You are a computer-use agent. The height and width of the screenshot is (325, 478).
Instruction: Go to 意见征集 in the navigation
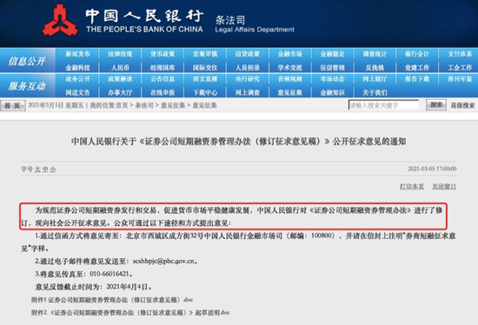tap(290, 92)
